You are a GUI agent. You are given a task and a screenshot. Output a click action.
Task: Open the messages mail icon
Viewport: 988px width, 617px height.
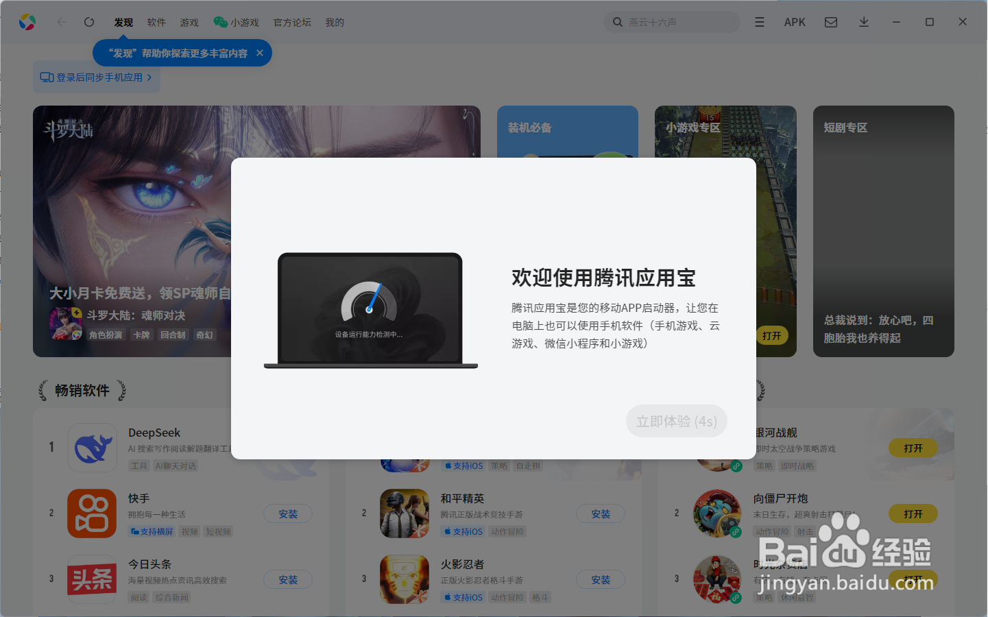pos(830,21)
